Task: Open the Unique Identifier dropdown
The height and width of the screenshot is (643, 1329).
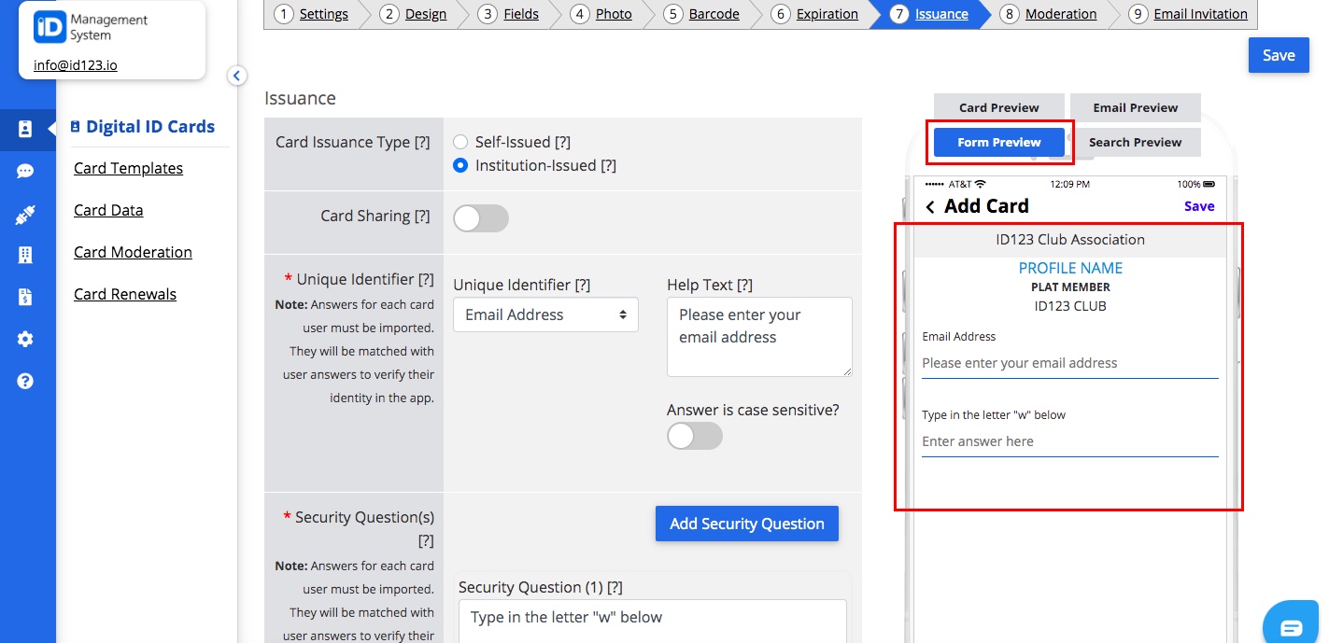Action: 545,315
